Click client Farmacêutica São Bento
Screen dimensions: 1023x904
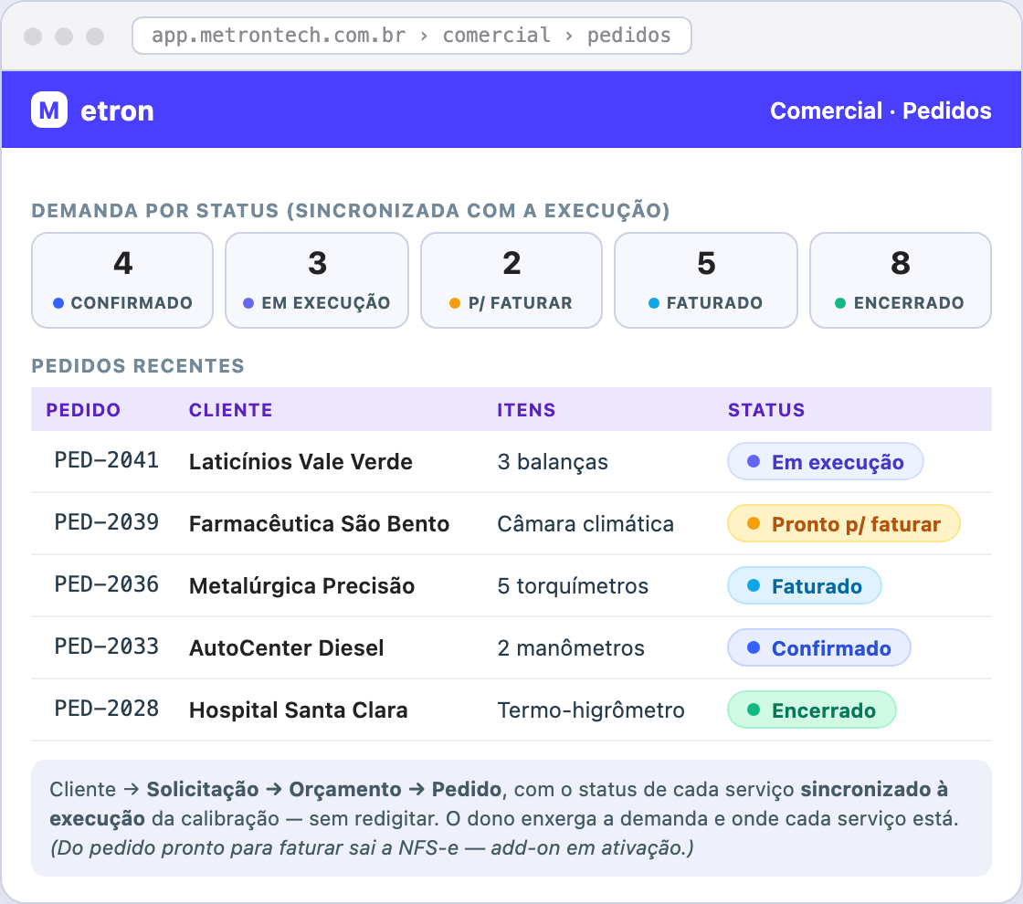pos(319,524)
